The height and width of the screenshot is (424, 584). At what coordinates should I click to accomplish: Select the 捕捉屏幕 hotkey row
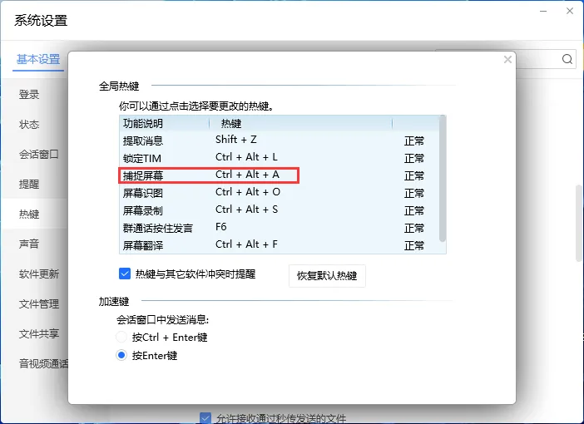tap(280, 175)
